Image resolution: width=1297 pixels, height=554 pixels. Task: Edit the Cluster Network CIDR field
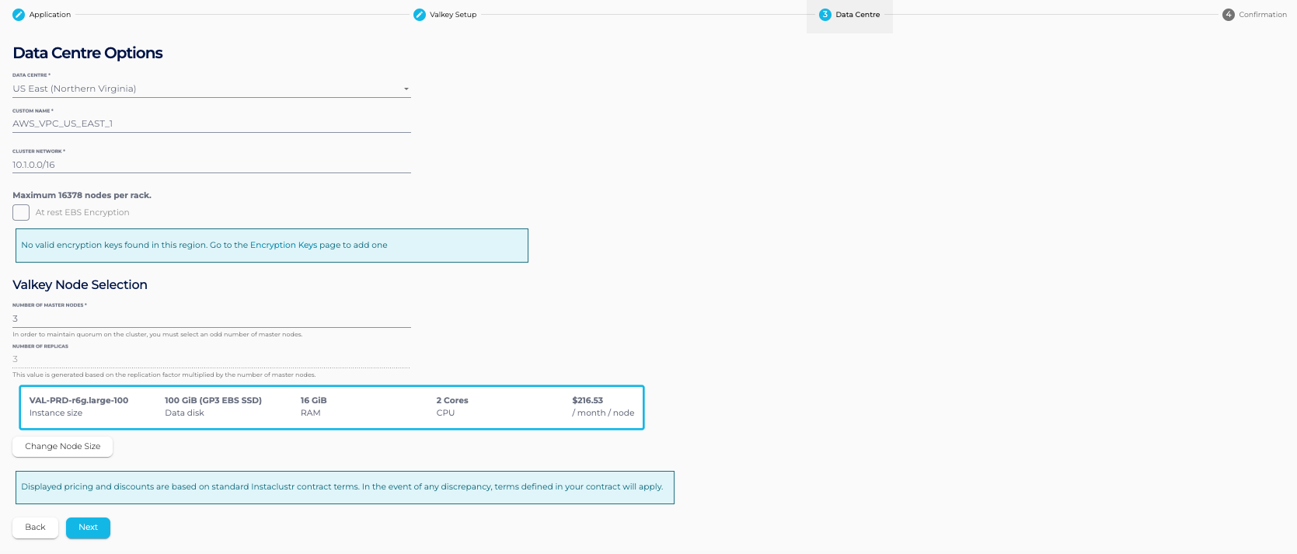211,165
